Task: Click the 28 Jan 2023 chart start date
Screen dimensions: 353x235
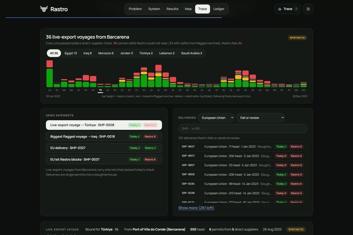Action: (x=53, y=96)
